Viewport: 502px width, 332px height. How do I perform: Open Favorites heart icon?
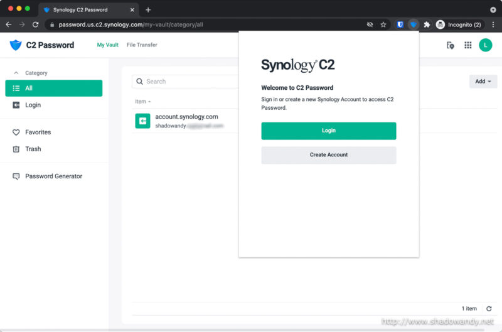point(16,132)
